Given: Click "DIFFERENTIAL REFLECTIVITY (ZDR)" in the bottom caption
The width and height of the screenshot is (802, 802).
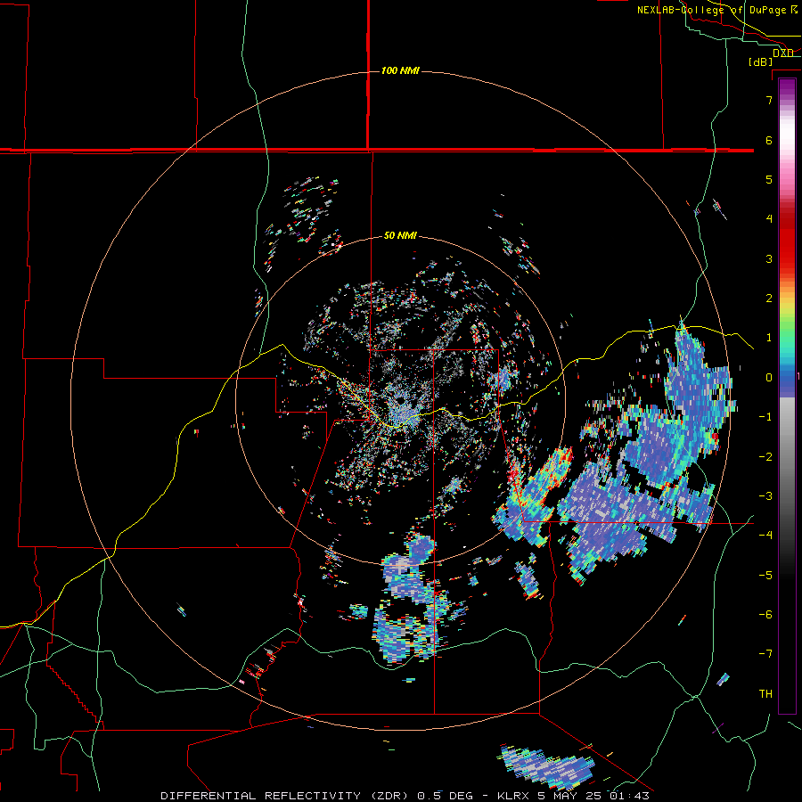Looking at the screenshot, I should coord(286,796).
